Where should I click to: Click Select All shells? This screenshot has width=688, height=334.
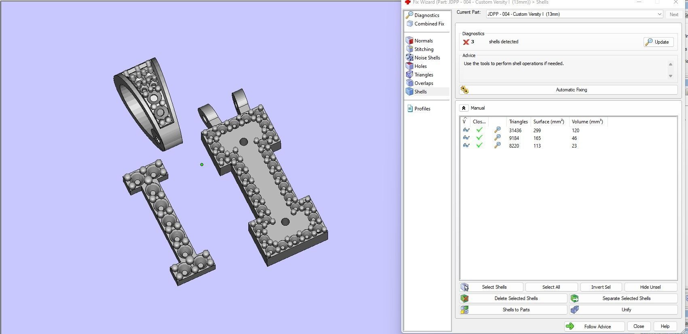tap(551, 287)
